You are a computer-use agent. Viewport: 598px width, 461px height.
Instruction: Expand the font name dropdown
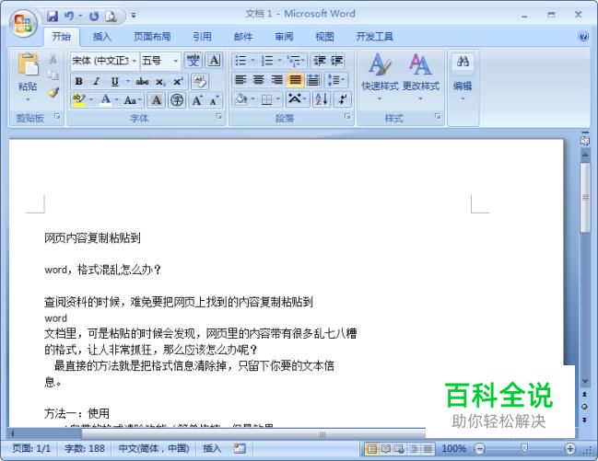tap(135, 61)
